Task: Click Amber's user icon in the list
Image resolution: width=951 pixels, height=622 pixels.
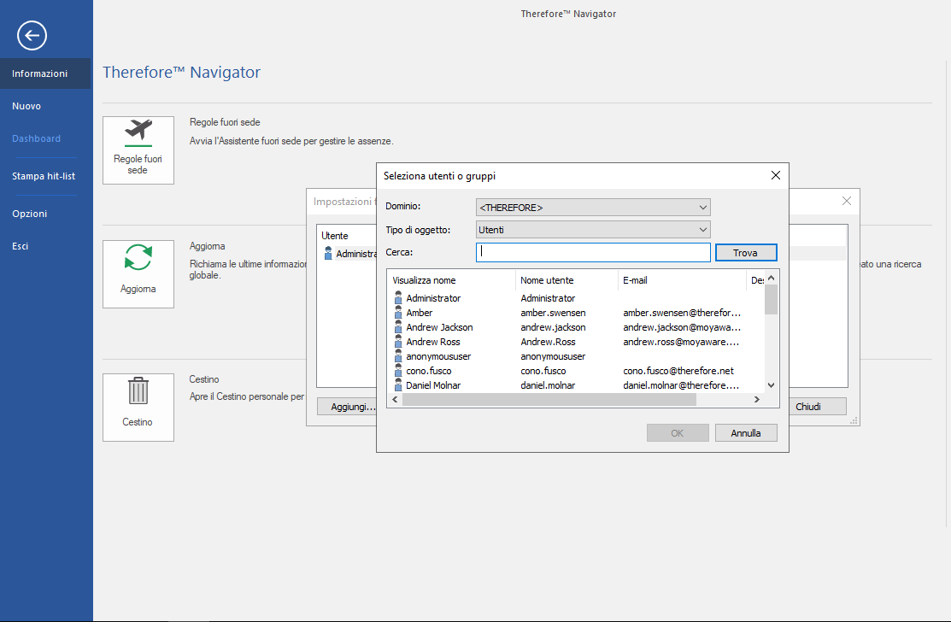Action: click(x=399, y=313)
